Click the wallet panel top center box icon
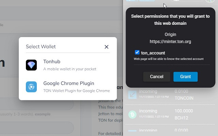 pos(175,1)
